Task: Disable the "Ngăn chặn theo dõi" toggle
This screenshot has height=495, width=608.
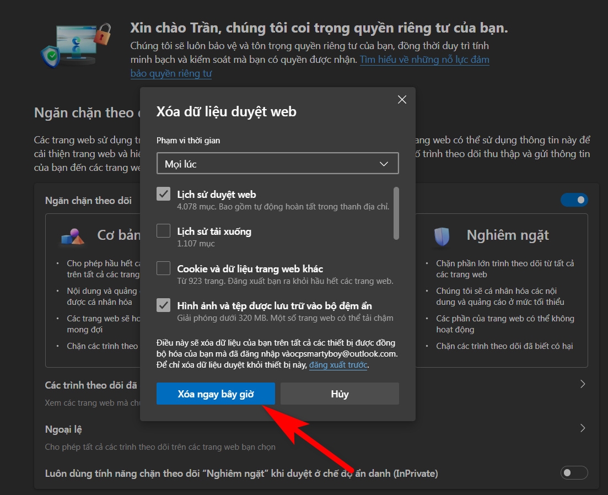Action: click(574, 200)
